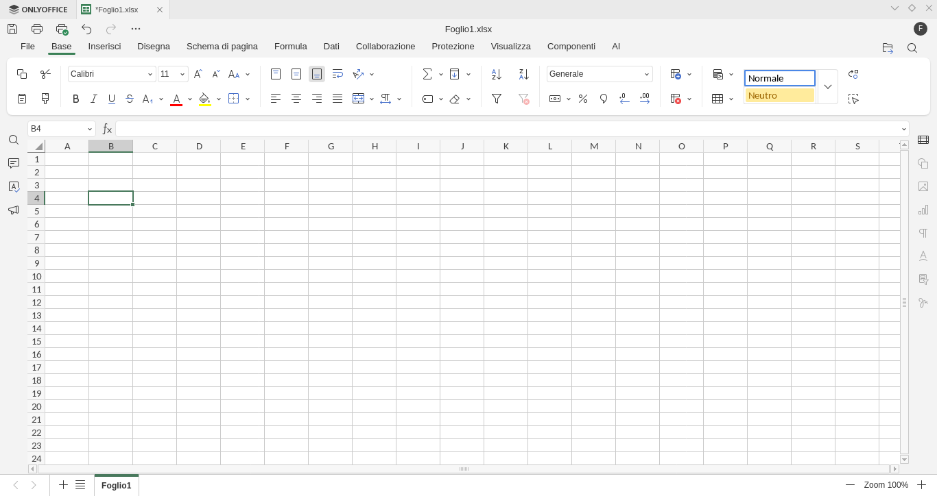Toggle underline formatting

111,98
